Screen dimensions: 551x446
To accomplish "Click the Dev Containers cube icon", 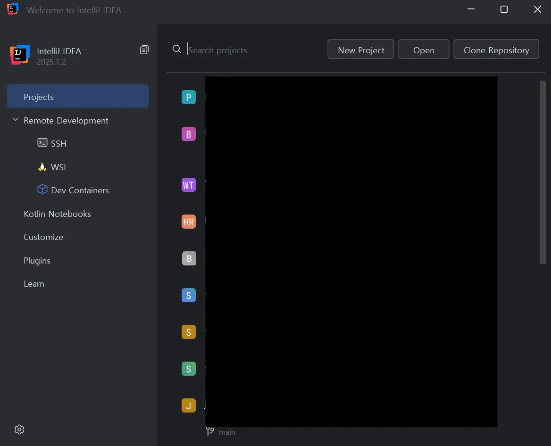I will tap(42, 189).
